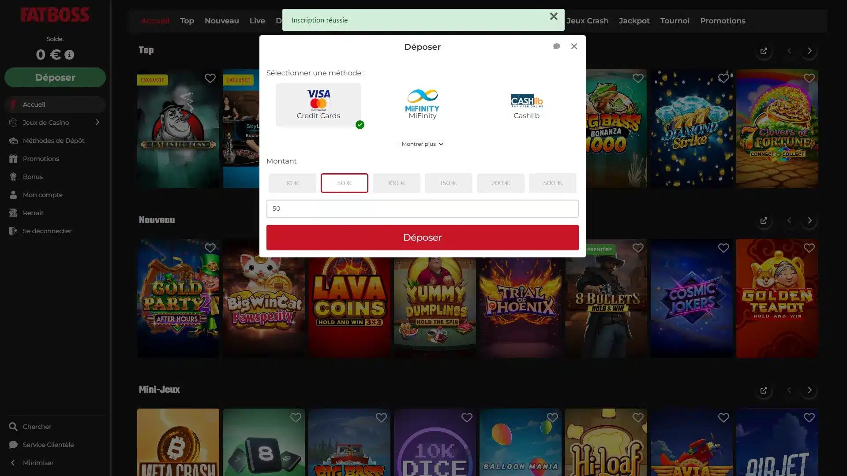
Task: Click the chat bubble icon in the deposit modal
Action: (x=556, y=46)
